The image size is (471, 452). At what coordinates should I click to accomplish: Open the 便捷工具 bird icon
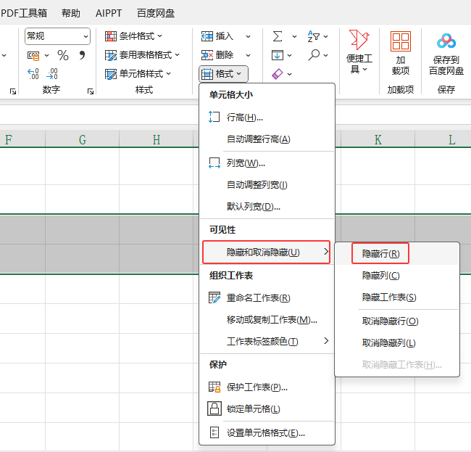359,39
